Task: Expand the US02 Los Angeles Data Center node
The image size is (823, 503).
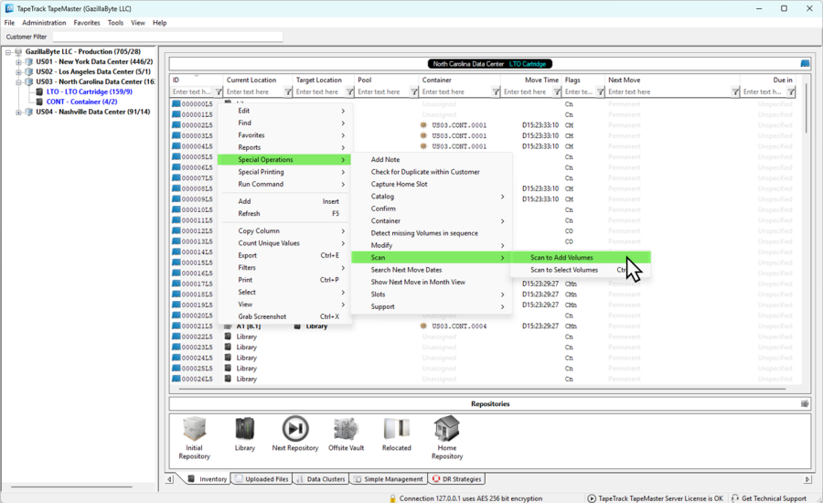Action: coord(18,72)
